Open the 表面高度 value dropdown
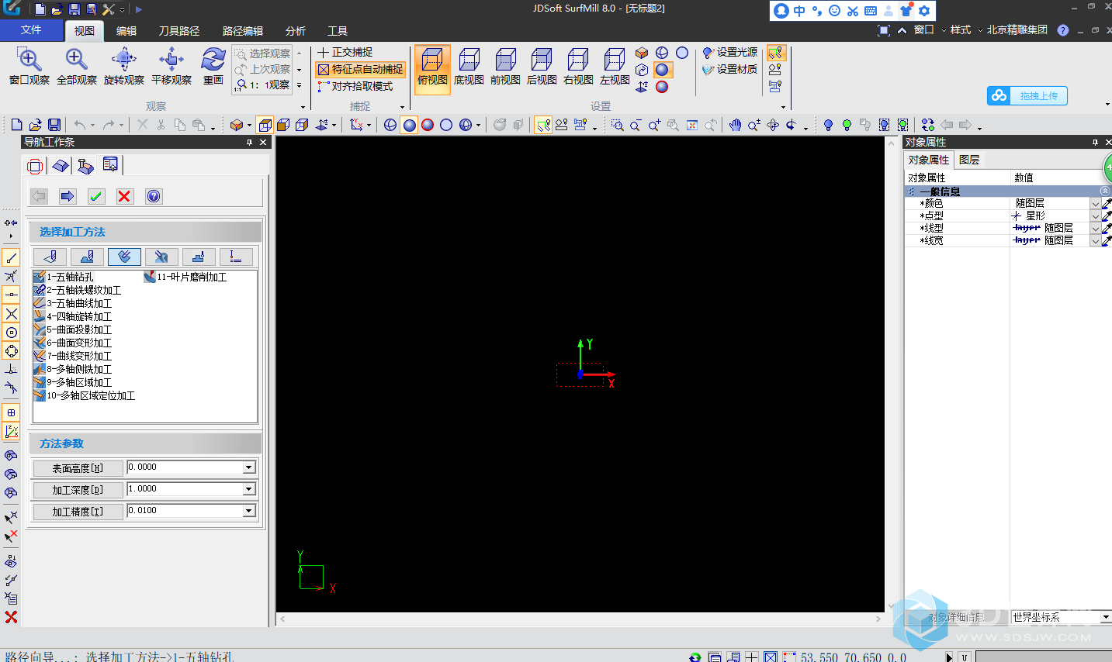Screen dimensions: 1112x662 (x=249, y=467)
